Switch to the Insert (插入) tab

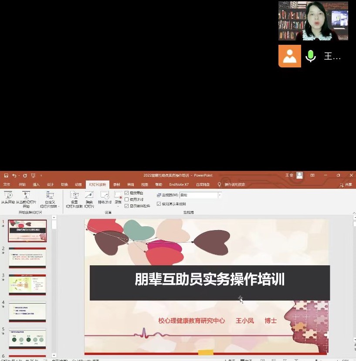[x=36, y=184]
